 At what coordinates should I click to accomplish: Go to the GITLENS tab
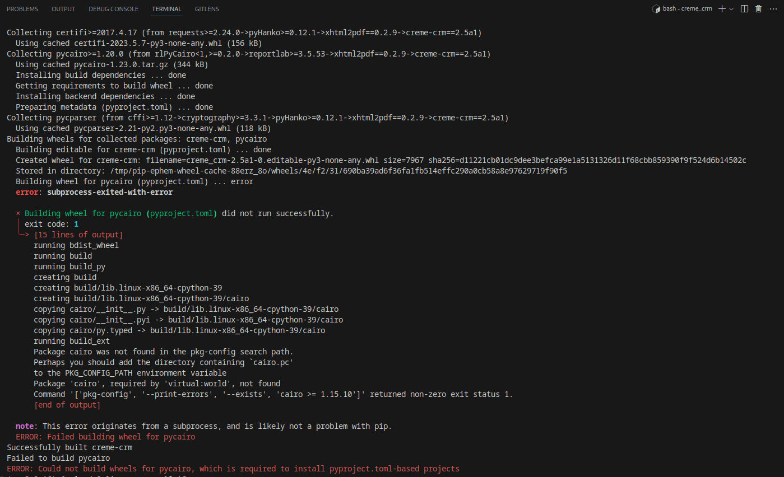[207, 9]
